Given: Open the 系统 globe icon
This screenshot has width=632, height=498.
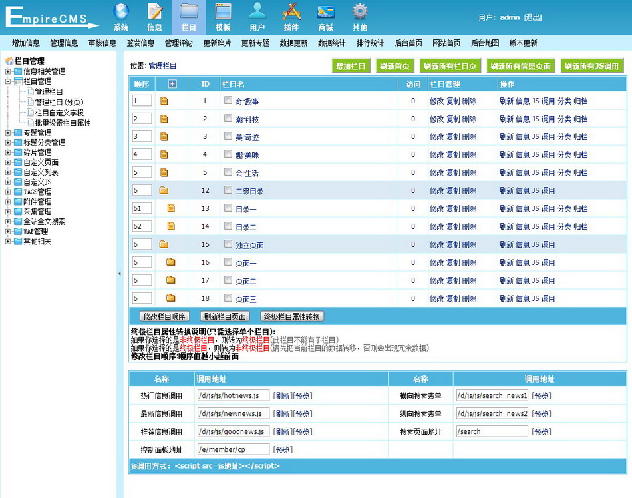Looking at the screenshot, I should 121,12.
